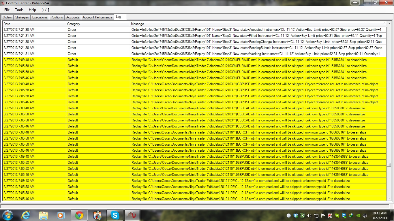Click the Message column header

258,24
